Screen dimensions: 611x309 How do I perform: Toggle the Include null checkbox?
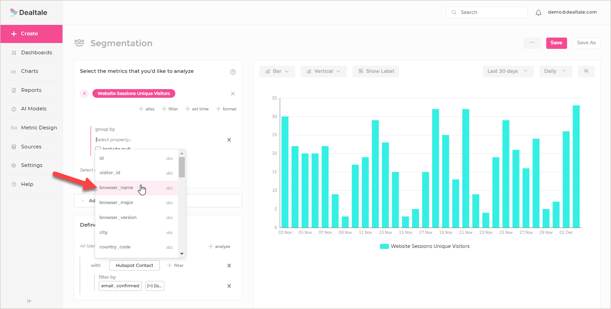[x=98, y=149]
